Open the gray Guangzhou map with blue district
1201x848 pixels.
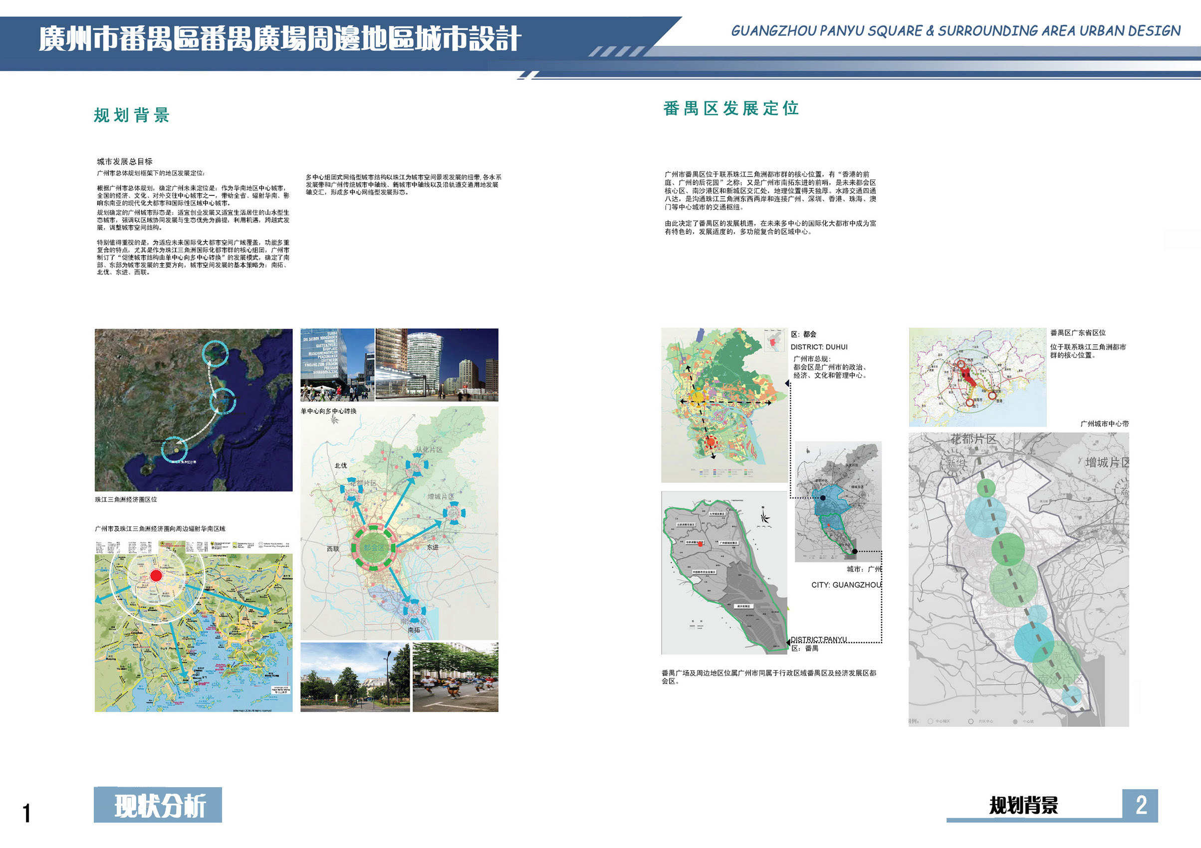pyautogui.click(x=838, y=502)
